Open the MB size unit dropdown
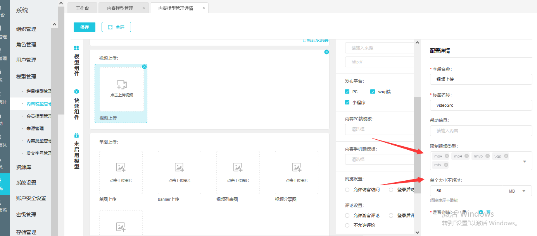The height and width of the screenshot is (236, 537). tap(524, 191)
